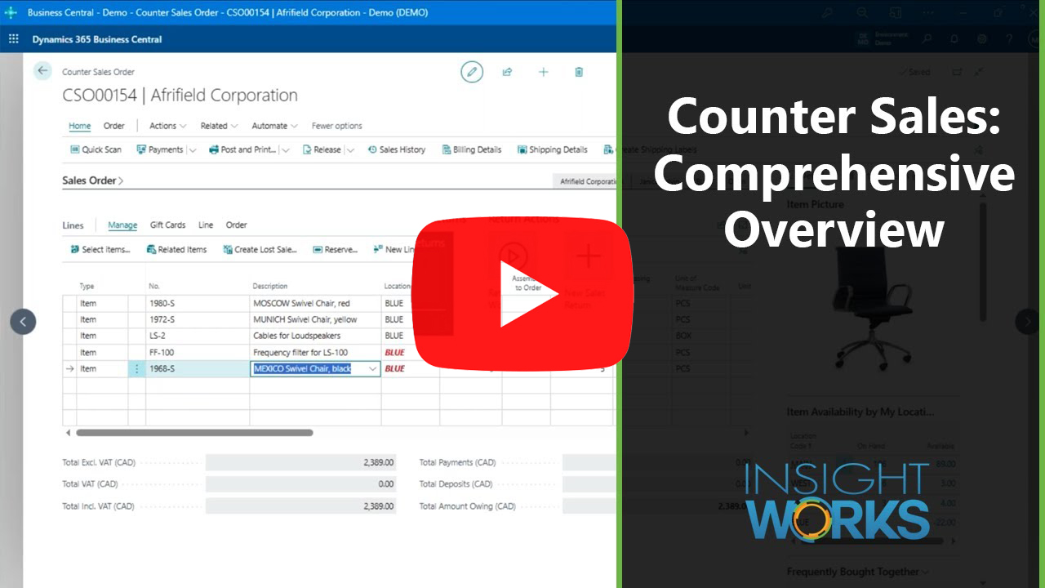Image resolution: width=1045 pixels, height=588 pixels.
Task: Open Related Items
Action: coord(176,249)
